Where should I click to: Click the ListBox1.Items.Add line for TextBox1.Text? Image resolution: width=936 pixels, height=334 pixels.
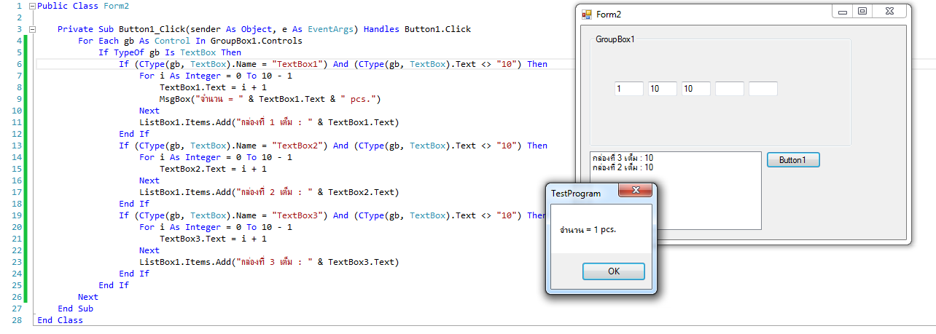pos(269,122)
